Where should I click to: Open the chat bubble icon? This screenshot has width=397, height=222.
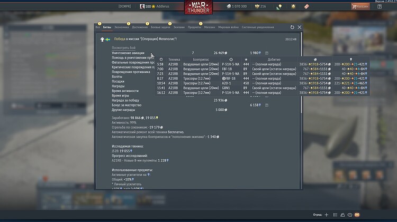click(350, 215)
